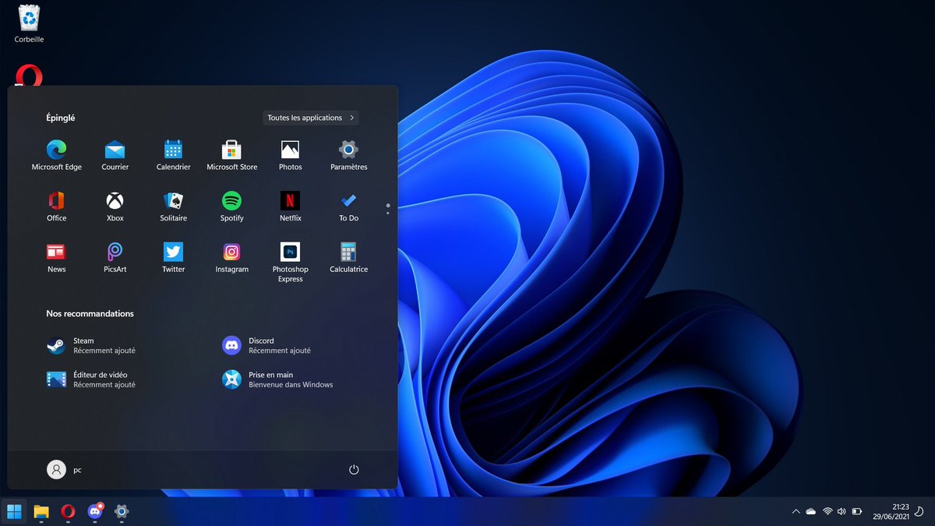The height and width of the screenshot is (526, 935).
Task: Launch Opera from the taskbar
Action: pyautogui.click(x=67, y=512)
